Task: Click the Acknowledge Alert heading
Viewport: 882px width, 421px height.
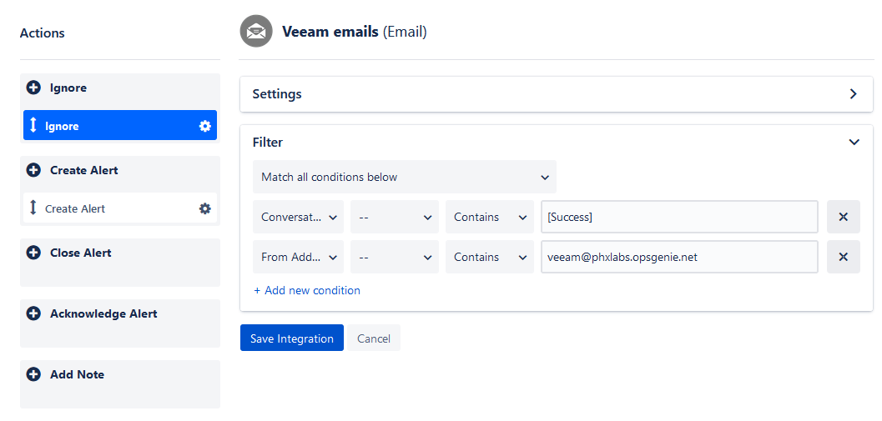Action: [x=103, y=313]
